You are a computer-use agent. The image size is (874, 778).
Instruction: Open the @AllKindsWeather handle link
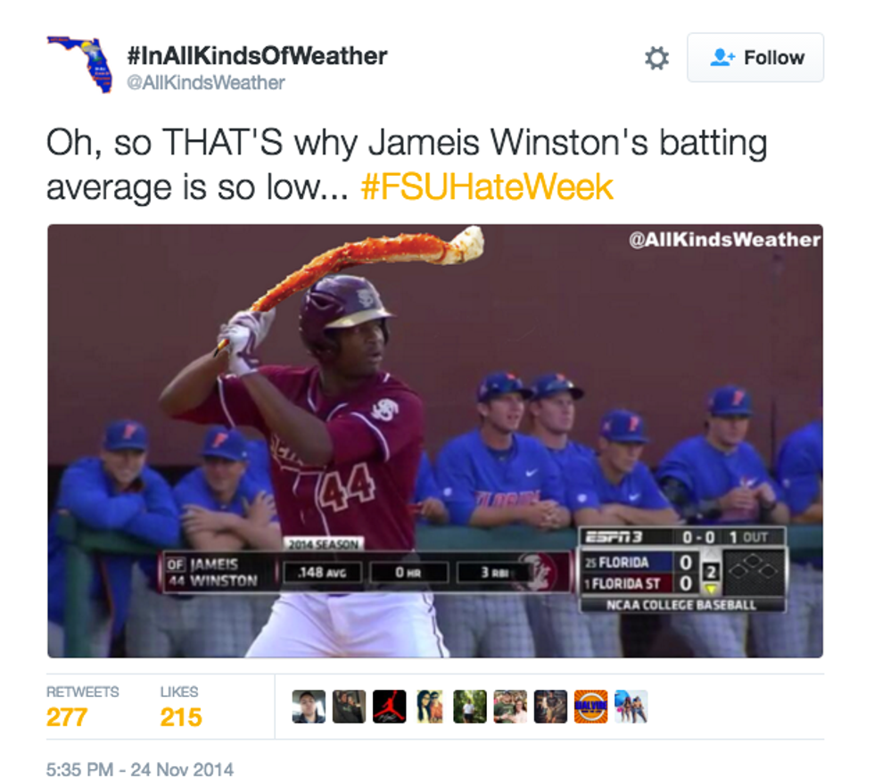coord(206,83)
